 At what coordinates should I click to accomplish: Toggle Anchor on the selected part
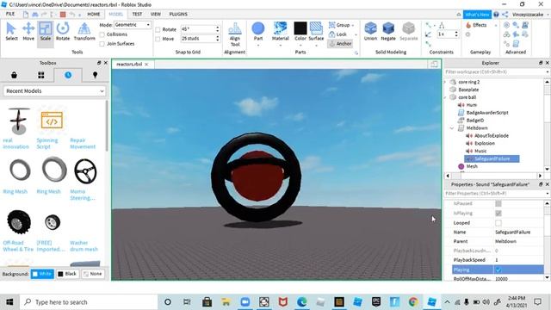pos(340,44)
